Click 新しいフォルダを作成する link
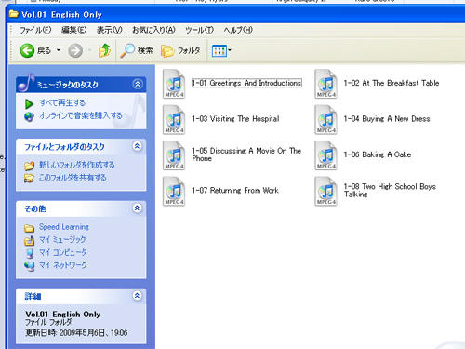465x349 pixels. click(77, 165)
